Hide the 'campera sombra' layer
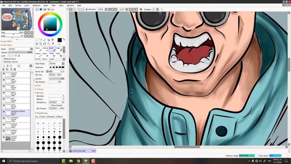The height and width of the screenshot is (164, 291). 4,112
